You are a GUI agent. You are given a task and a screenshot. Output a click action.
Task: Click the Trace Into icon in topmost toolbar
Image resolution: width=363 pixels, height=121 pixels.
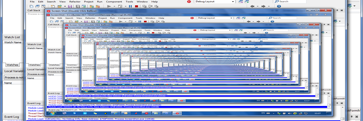[x=145, y=7]
